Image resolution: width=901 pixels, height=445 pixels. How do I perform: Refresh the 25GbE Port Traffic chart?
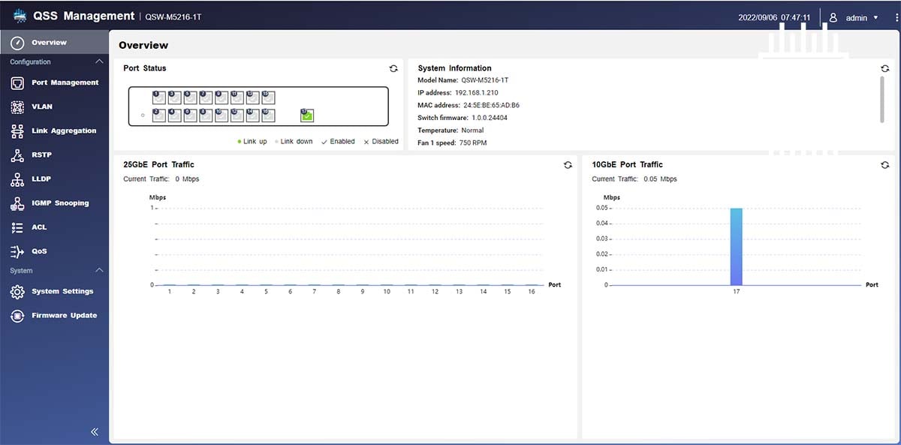tap(568, 165)
